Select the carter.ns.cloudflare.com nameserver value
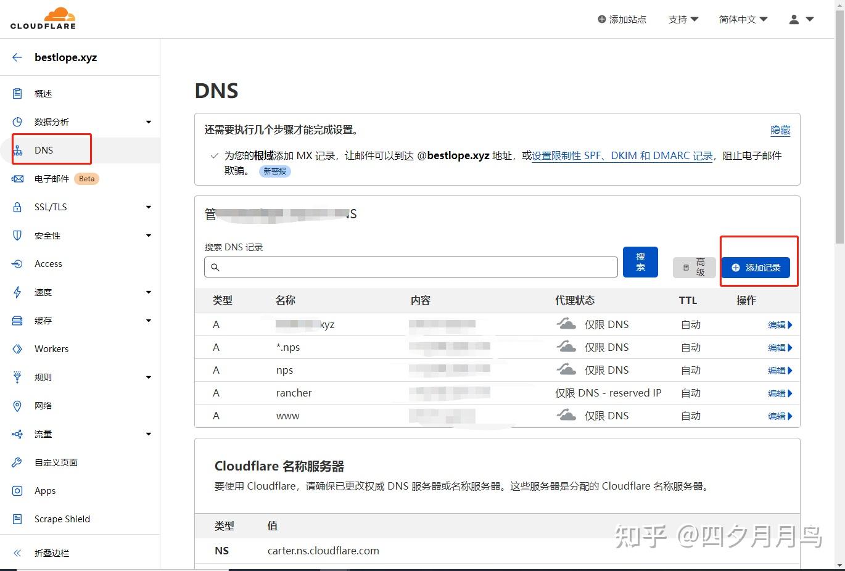 [323, 551]
